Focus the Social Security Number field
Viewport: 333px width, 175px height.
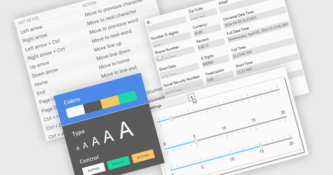pyautogui.click(x=184, y=87)
